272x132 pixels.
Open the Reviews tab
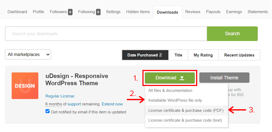coord(193,12)
